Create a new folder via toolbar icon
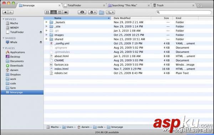214x135 pixels. coord(101,12)
